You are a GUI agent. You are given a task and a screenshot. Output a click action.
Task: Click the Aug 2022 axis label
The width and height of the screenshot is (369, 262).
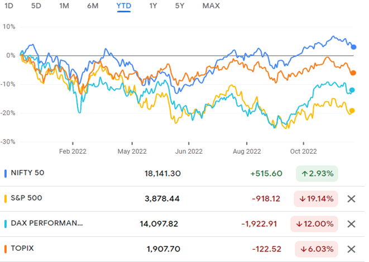pyautogui.click(x=247, y=151)
